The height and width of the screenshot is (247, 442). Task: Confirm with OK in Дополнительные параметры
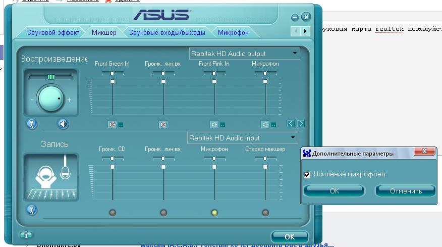334,191
